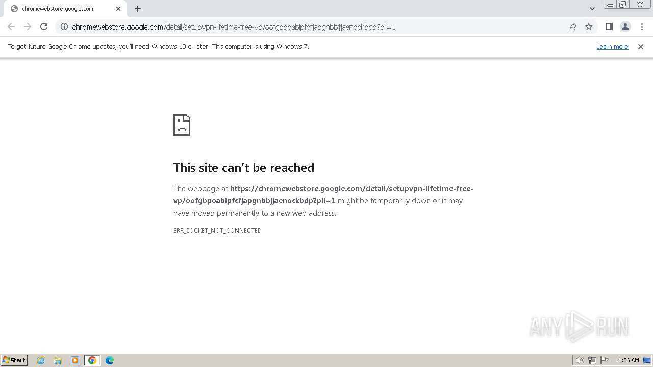Open the volume speaker tray icon

tap(580, 360)
